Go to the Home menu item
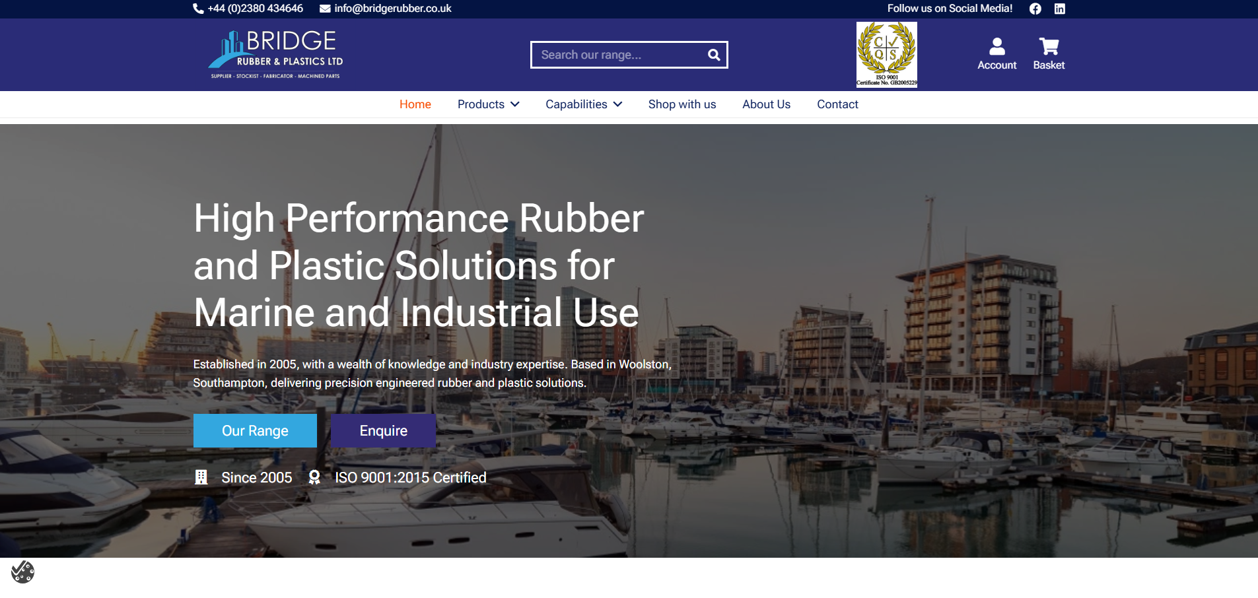The image size is (1258, 598). pyautogui.click(x=415, y=104)
